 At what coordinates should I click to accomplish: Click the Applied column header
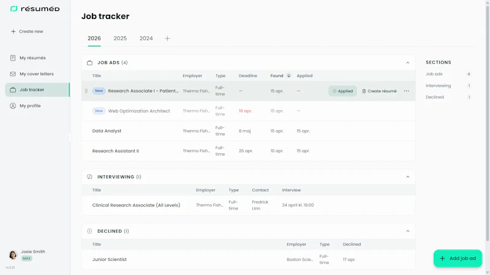tap(304, 76)
